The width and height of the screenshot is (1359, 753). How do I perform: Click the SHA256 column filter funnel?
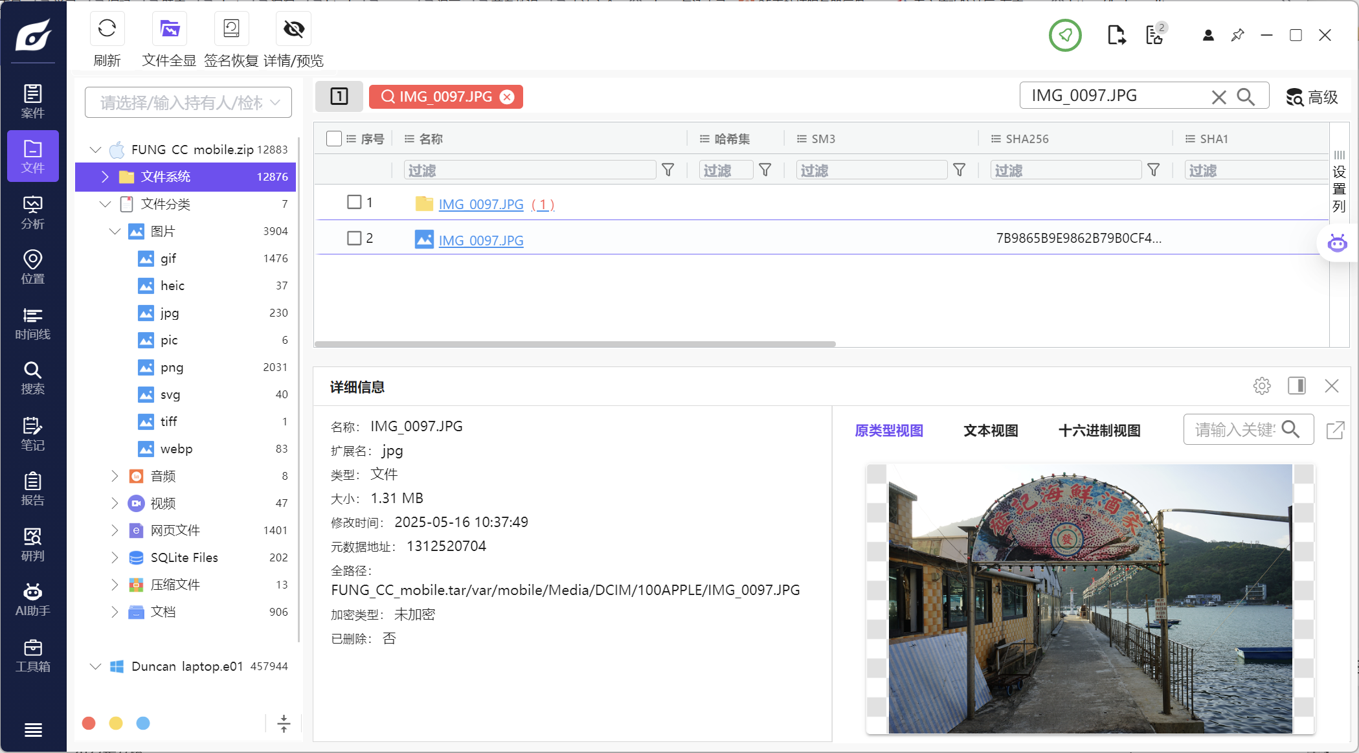(x=1153, y=170)
